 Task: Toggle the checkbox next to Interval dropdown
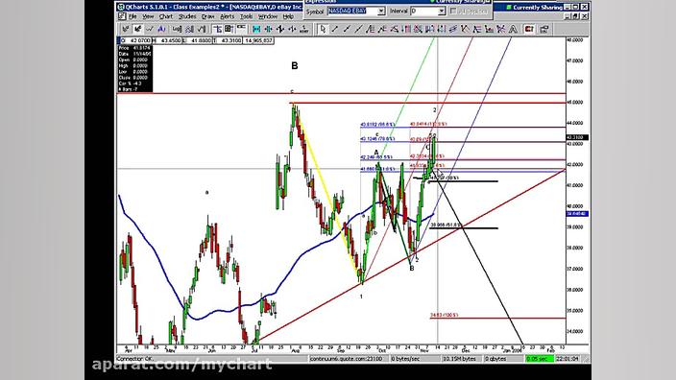click(x=453, y=12)
